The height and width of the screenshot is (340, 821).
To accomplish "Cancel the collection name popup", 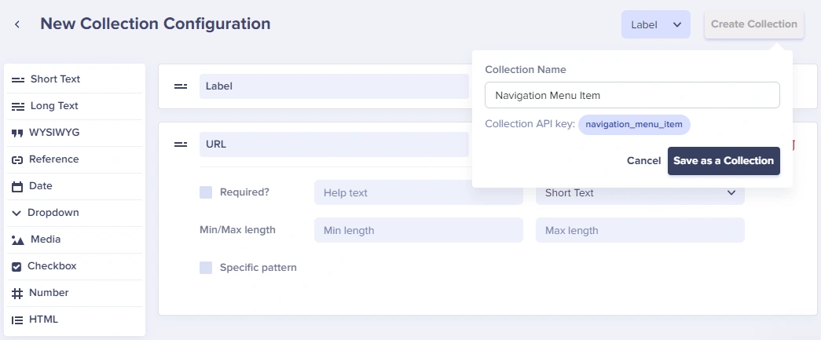I will coord(643,161).
